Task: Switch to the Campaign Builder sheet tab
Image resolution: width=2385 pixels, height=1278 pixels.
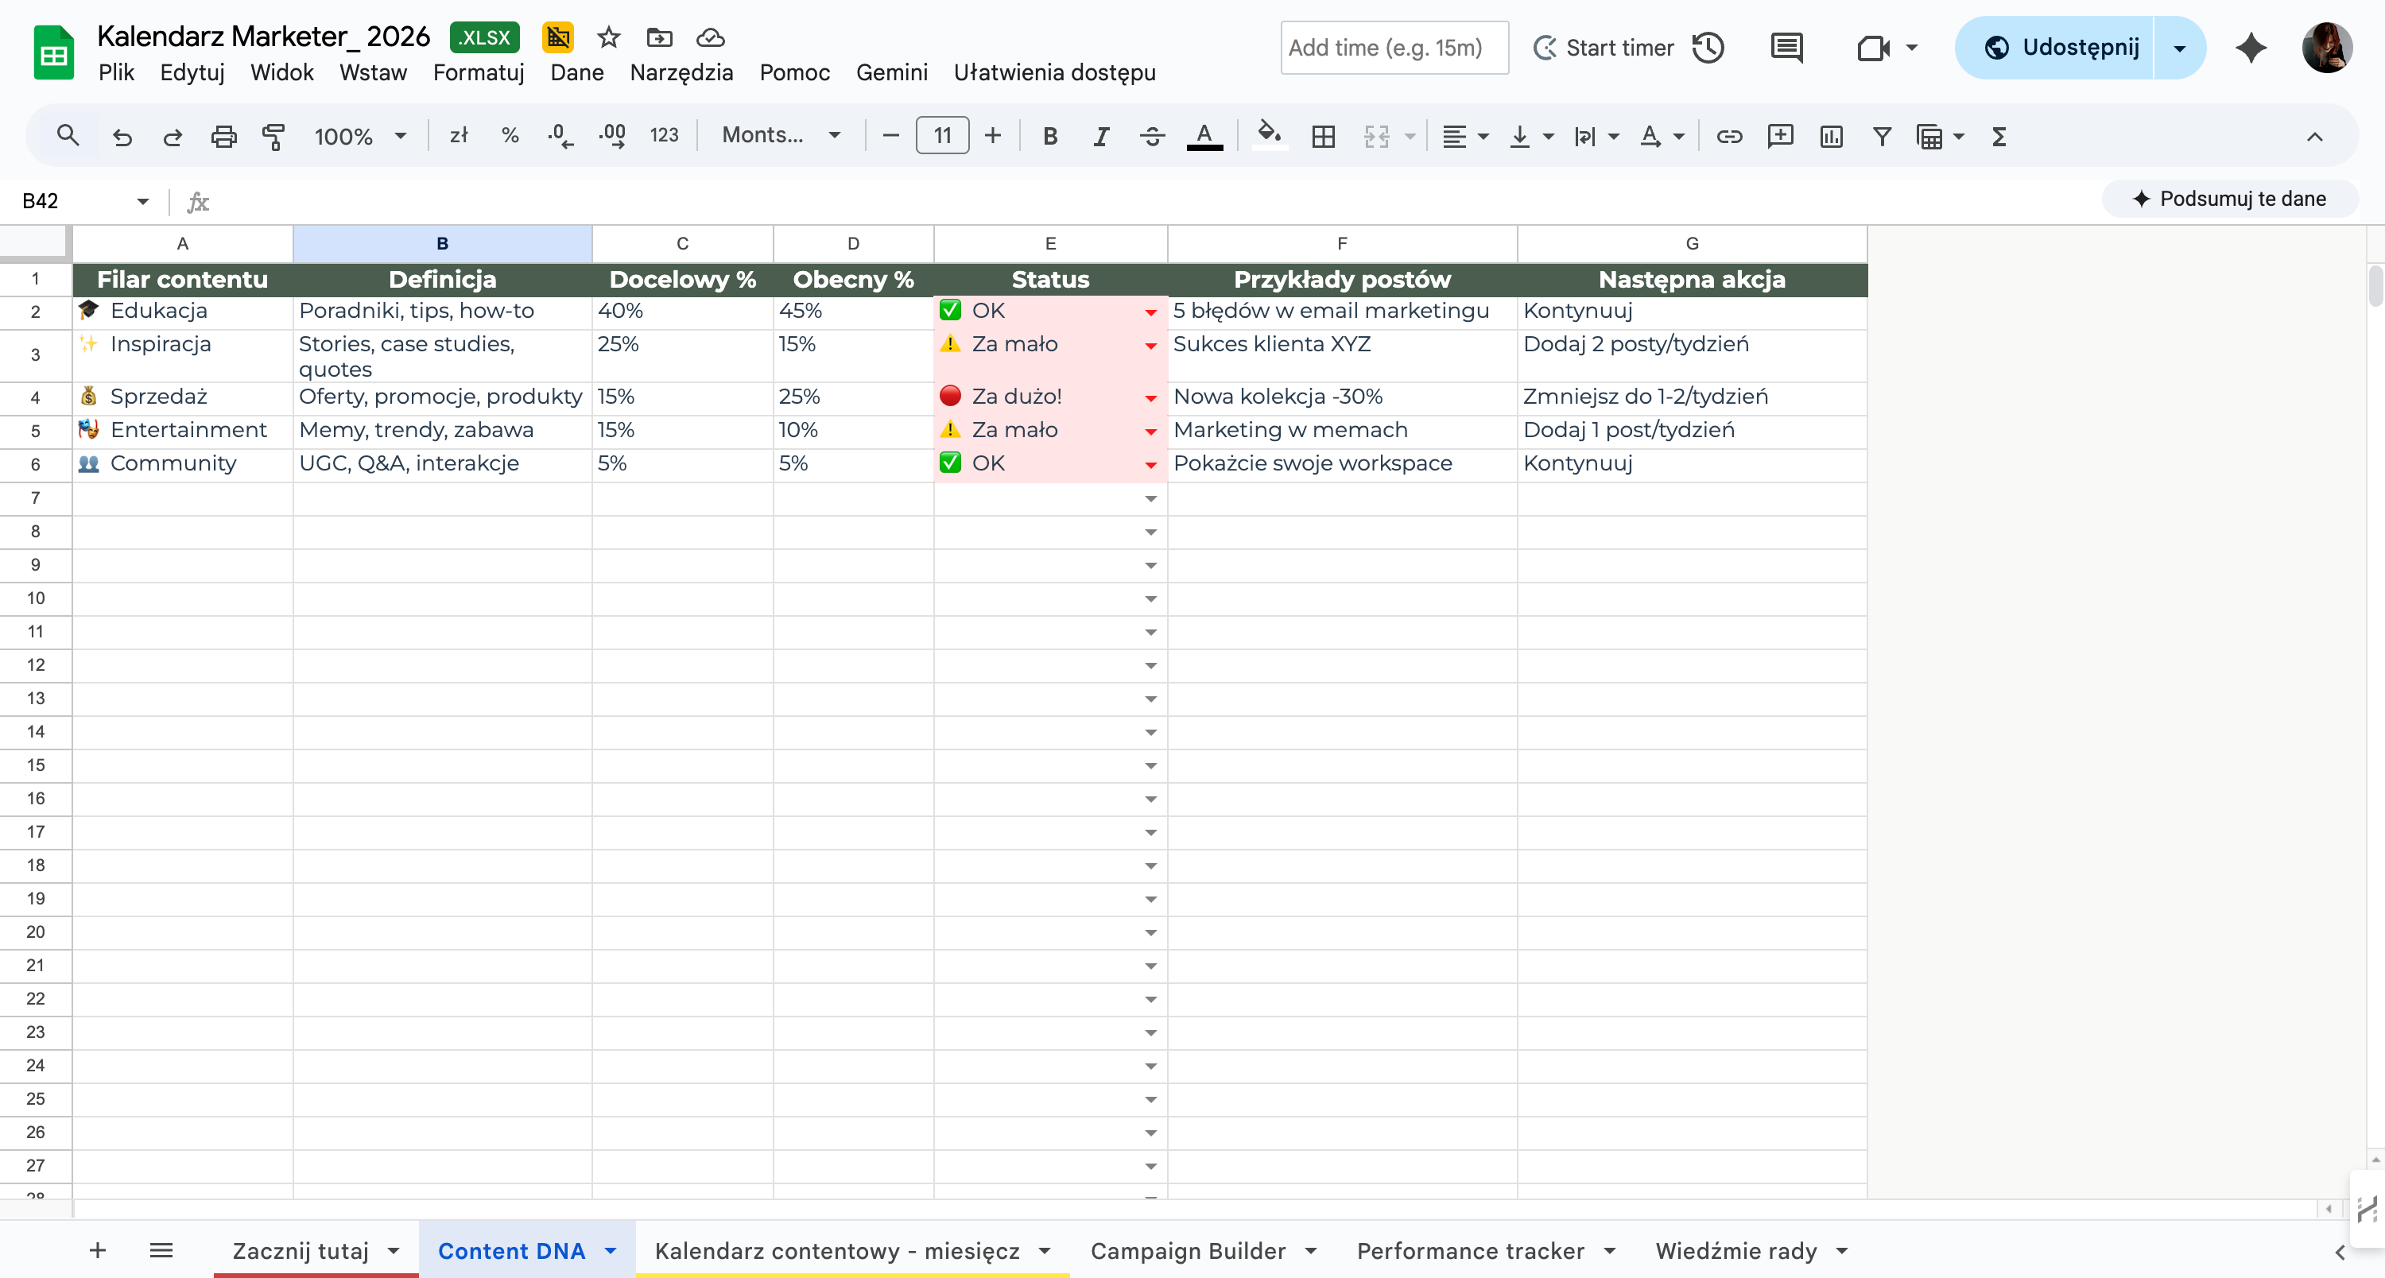Action: 1188,1250
